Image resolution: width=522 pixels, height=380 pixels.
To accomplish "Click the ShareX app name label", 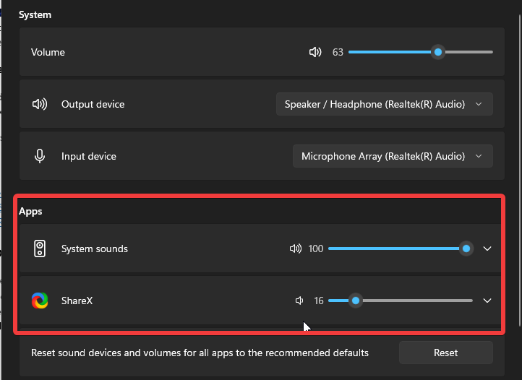I will (x=77, y=301).
